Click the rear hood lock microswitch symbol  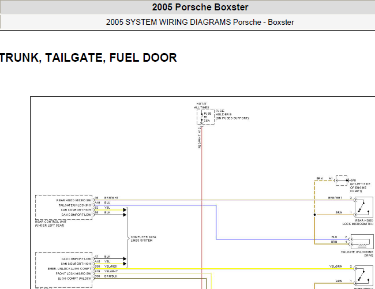click(x=363, y=207)
